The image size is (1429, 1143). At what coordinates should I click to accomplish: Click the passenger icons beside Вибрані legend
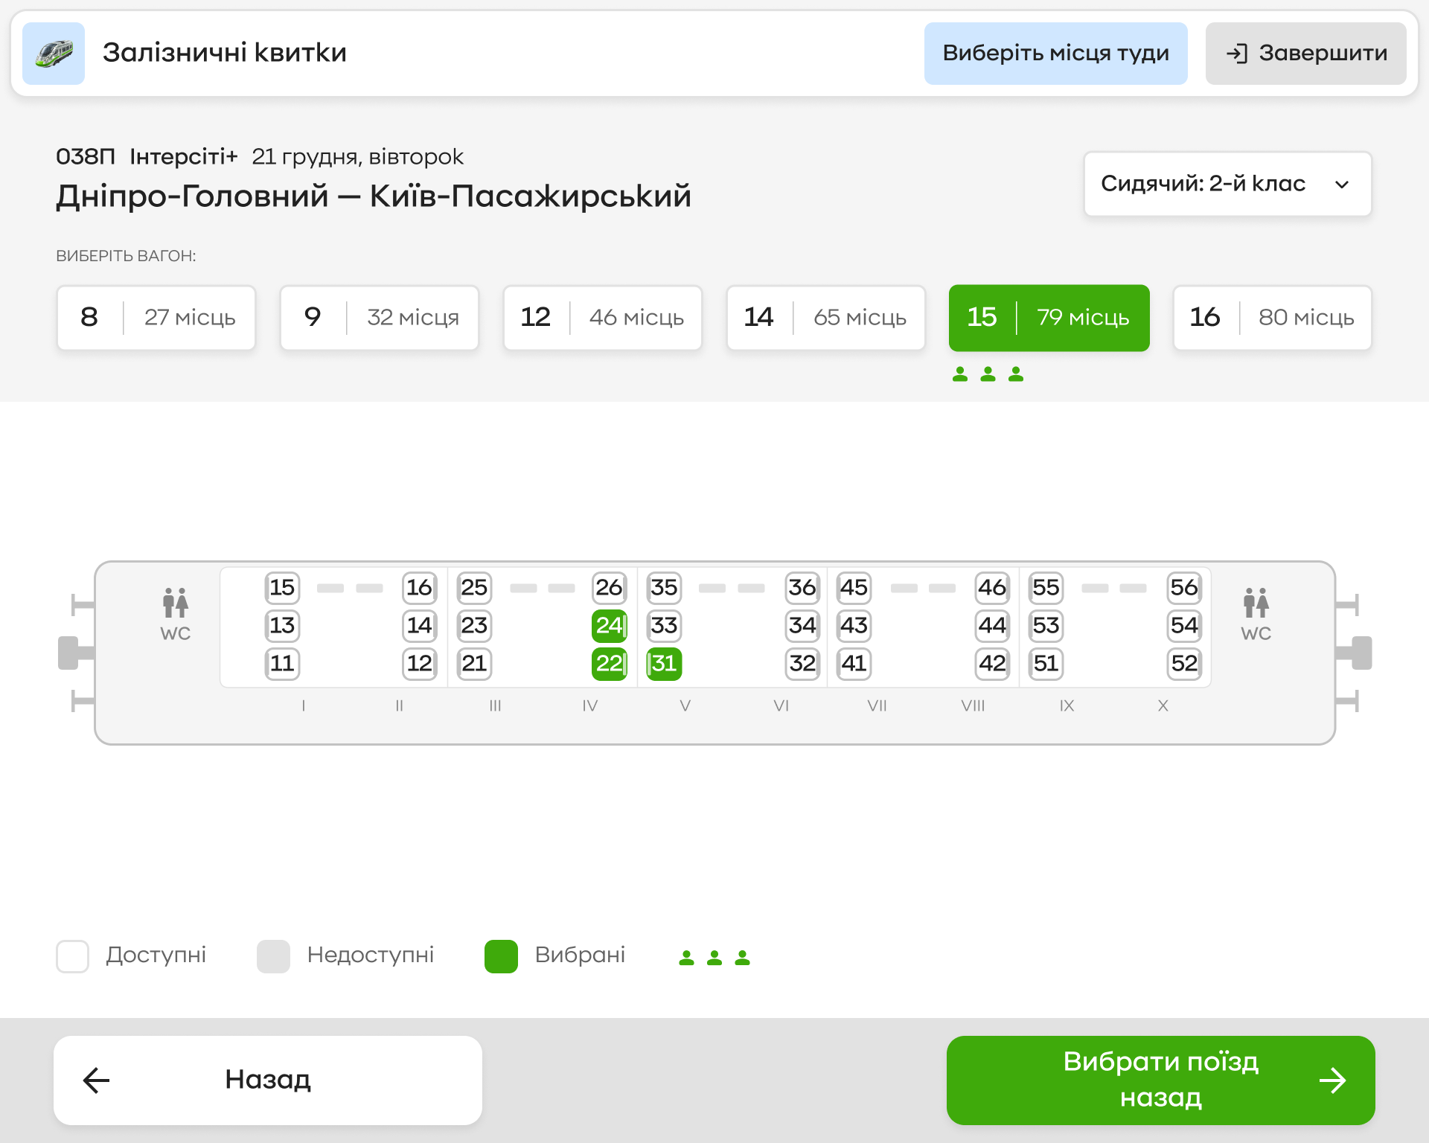coord(714,957)
